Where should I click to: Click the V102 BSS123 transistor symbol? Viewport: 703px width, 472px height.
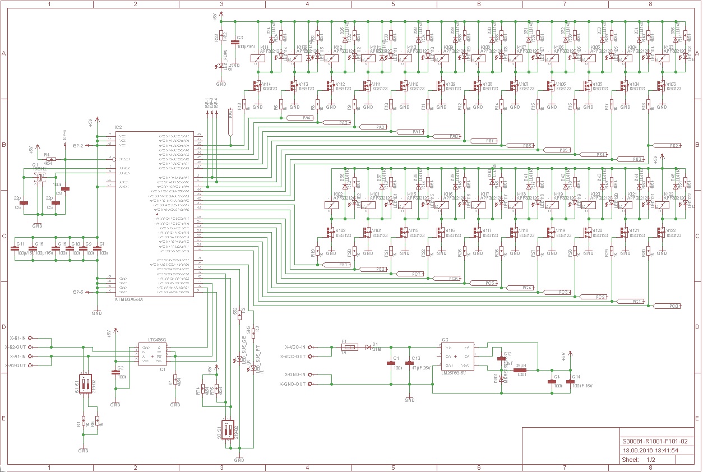[331, 231]
